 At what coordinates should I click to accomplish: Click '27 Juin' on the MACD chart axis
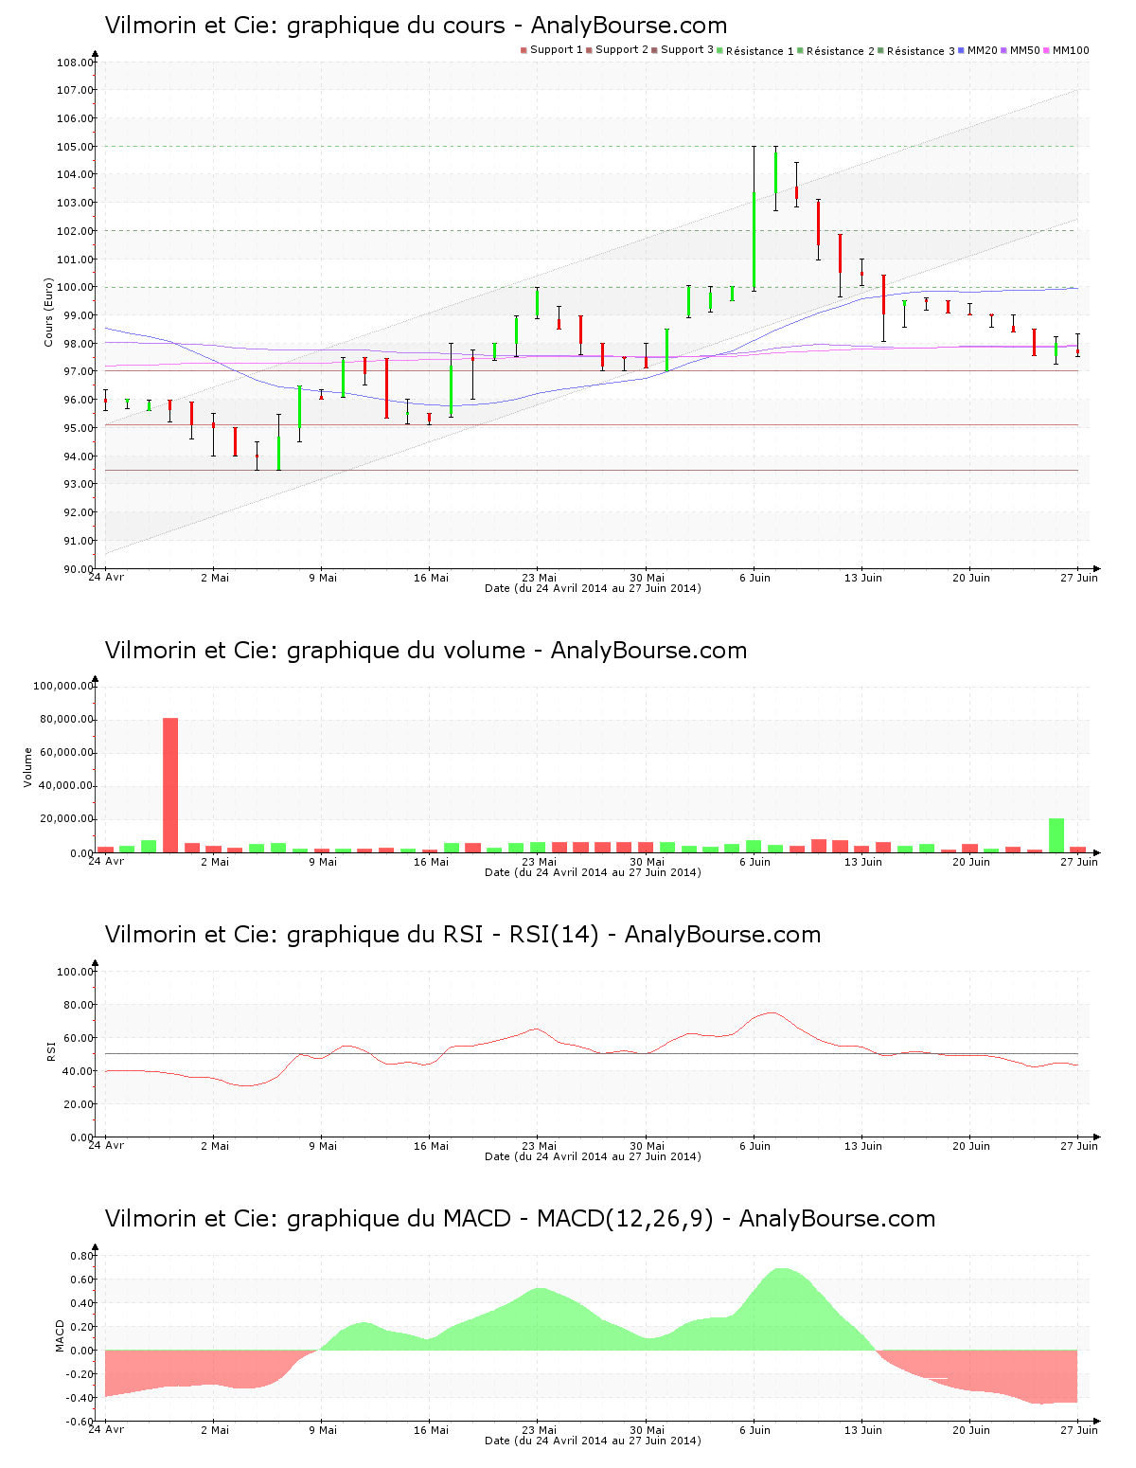[1079, 1430]
